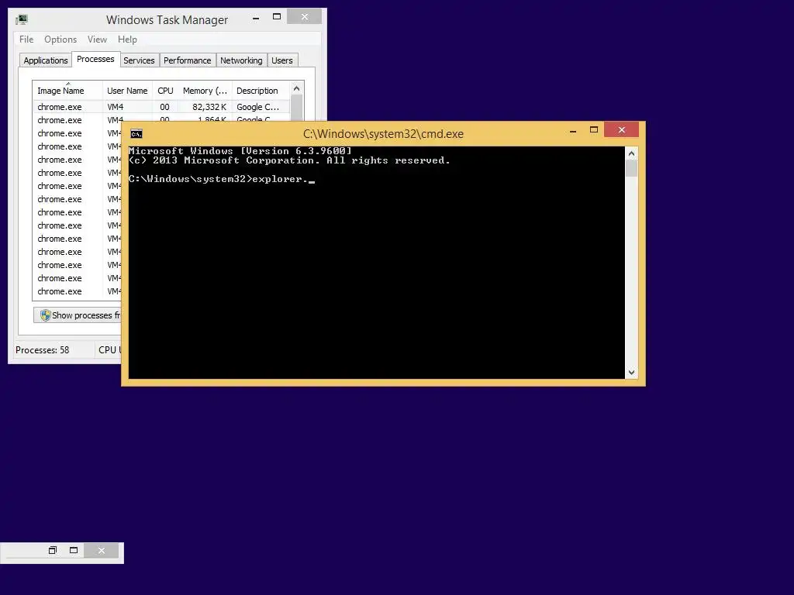Switch to the Users tab
Image resolution: width=794 pixels, height=595 pixels.
pos(282,60)
